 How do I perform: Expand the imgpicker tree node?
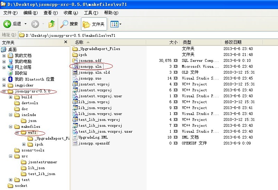4,85
